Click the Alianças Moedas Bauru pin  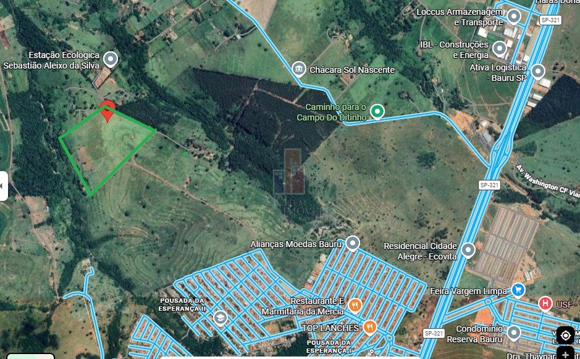(x=353, y=243)
